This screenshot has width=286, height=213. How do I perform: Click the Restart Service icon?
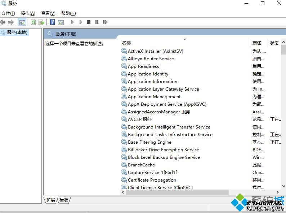tap(105, 22)
